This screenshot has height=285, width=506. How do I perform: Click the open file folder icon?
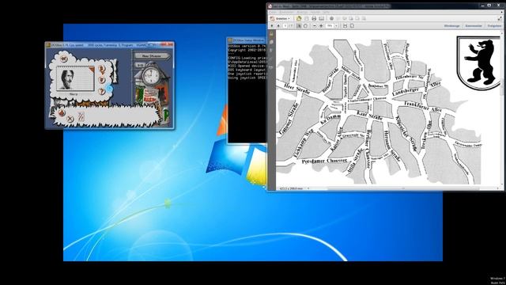click(x=299, y=19)
